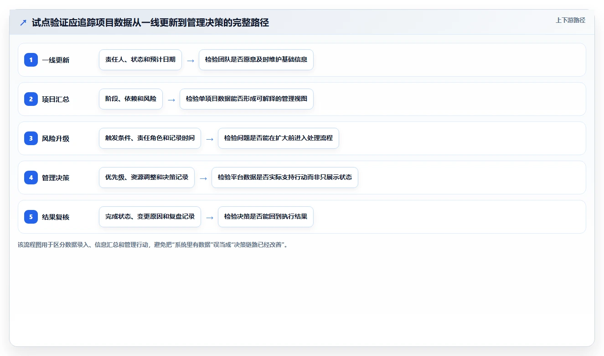The width and height of the screenshot is (604, 356).
Task: Select the 结果复核 step label
Action: point(56,217)
